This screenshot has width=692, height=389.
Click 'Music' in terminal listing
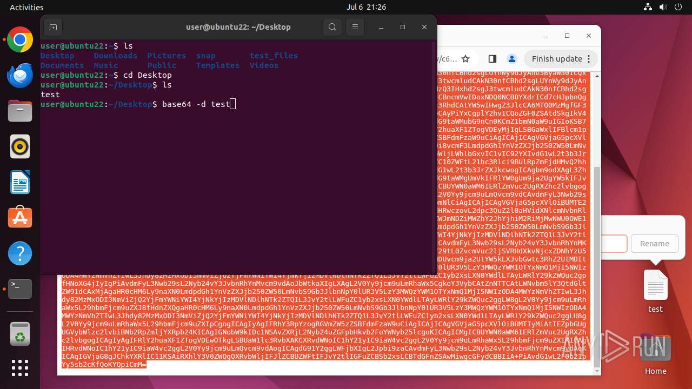pos(106,65)
